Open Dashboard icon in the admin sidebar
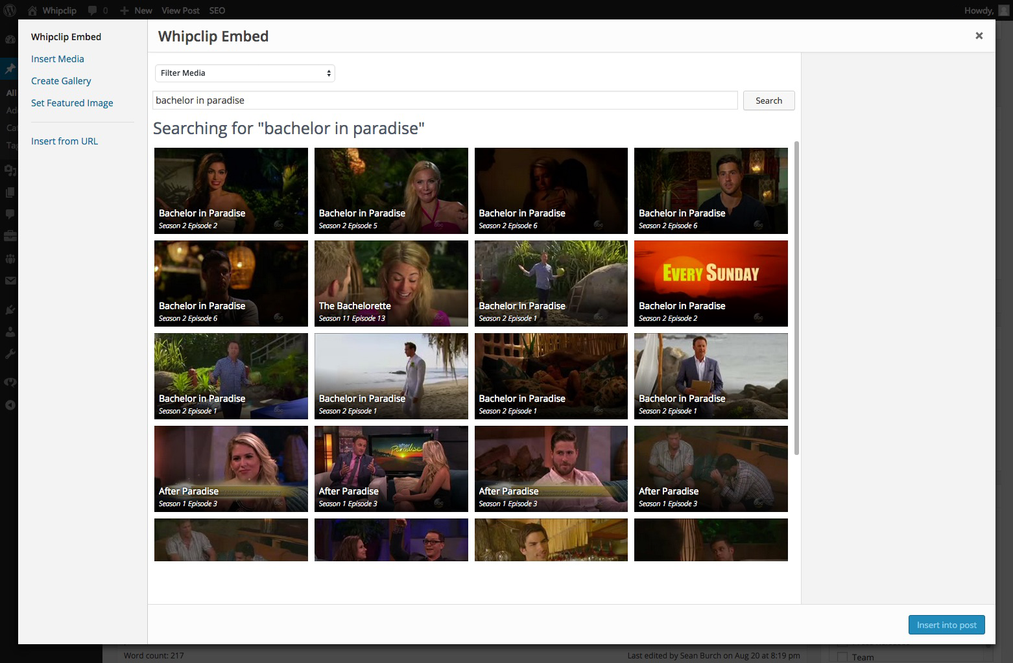1013x663 pixels. (x=10, y=39)
